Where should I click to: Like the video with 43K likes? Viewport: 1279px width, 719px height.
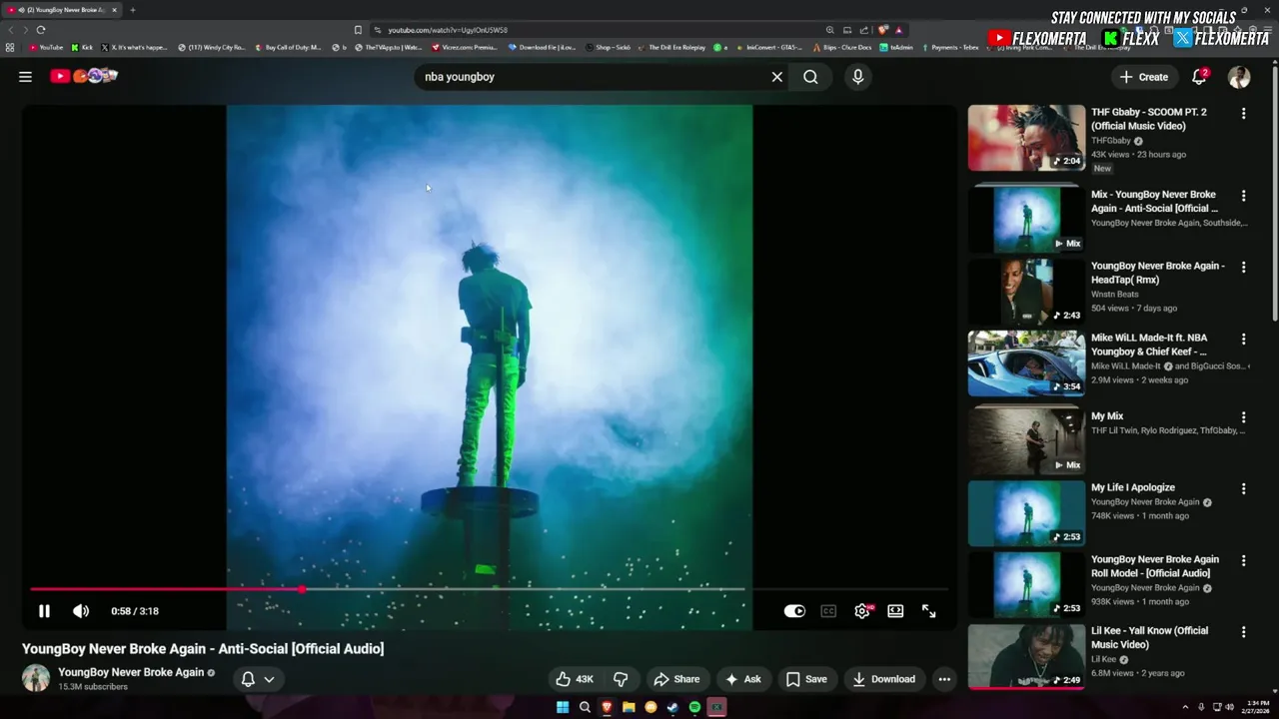[x=575, y=679]
